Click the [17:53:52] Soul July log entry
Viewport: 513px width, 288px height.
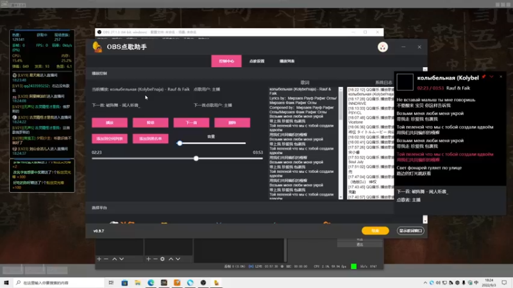(371, 159)
